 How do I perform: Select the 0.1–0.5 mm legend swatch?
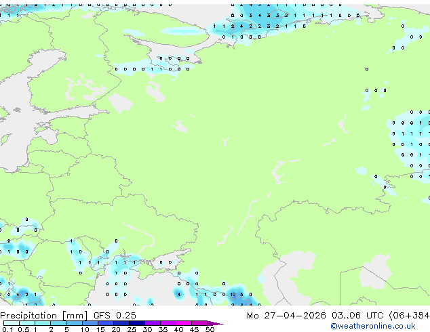[12, 323]
